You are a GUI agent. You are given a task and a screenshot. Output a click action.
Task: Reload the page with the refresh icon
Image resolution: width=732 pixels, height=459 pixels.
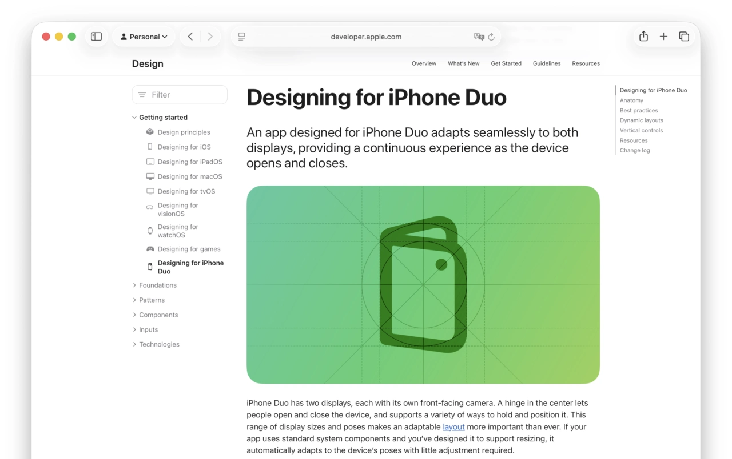[x=491, y=37]
